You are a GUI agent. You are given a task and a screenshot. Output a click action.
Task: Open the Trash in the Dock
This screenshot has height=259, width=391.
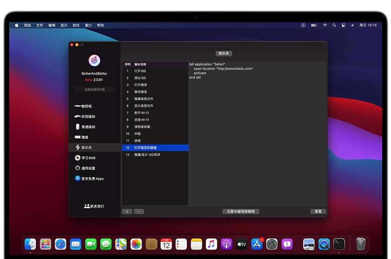(361, 244)
